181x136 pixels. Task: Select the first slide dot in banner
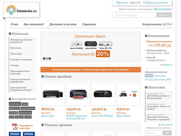(x=44, y=59)
